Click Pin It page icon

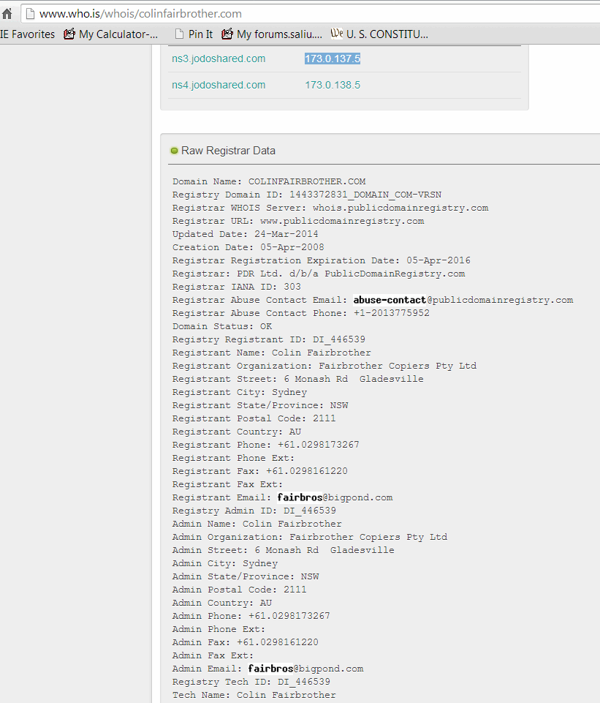point(179,34)
